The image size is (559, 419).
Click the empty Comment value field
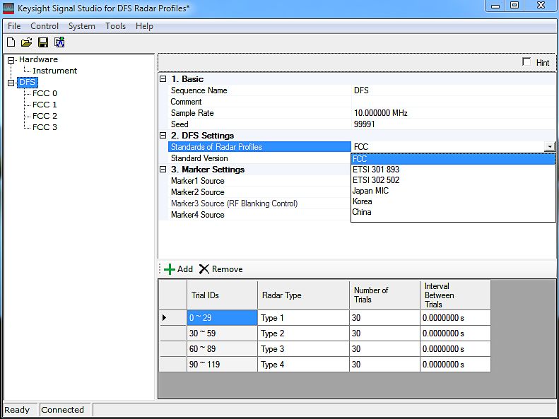click(x=453, y=102)
